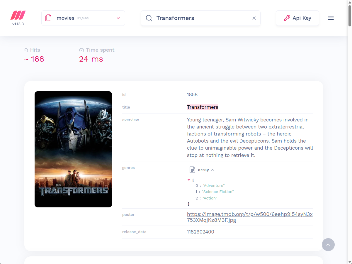Select the Time spent stat label
Viewport: 352px width, 264px height.
(x=100, y=50)
